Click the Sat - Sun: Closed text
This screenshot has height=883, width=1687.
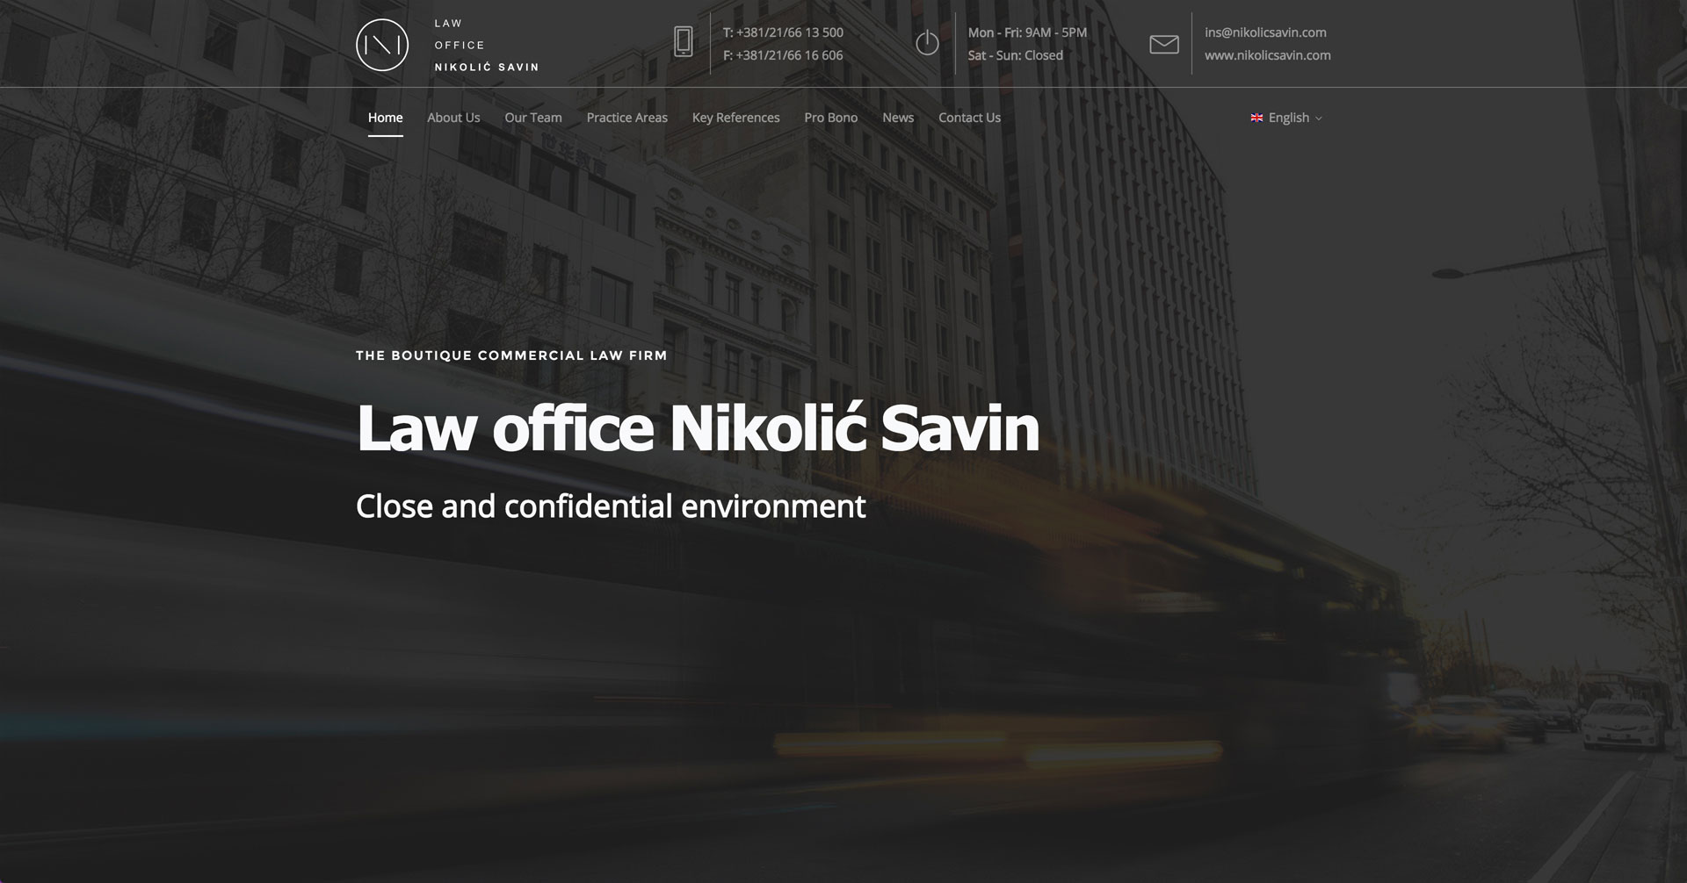point(1015,55)
